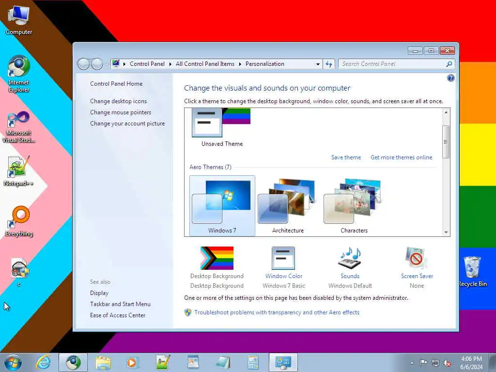Screen dimensions: 496x372
Task: Open Change your account picture
Action: click(x=127, y=124)
